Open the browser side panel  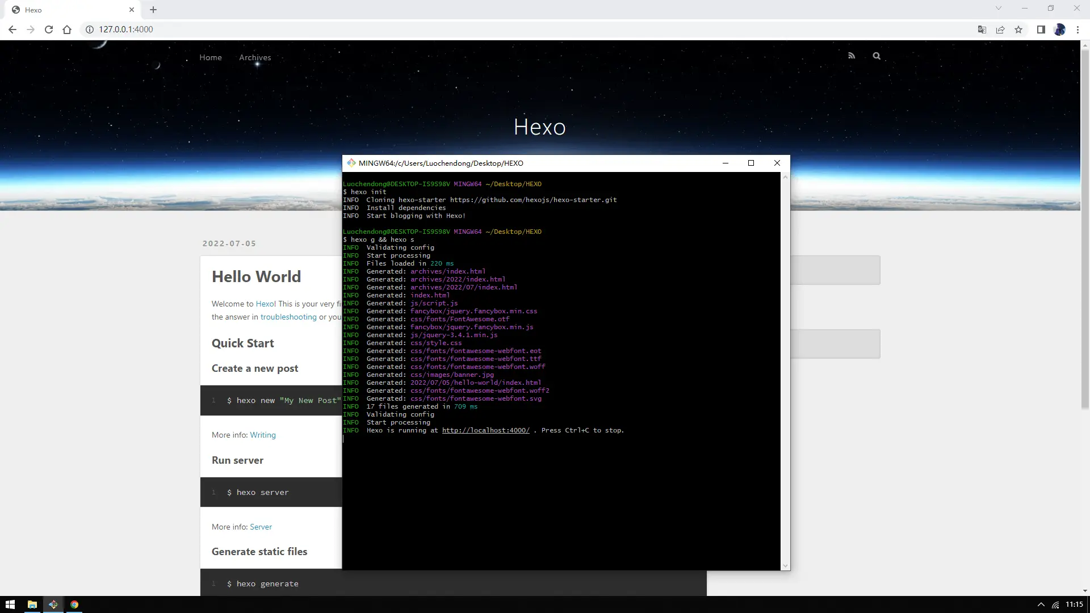(1041, 30)
